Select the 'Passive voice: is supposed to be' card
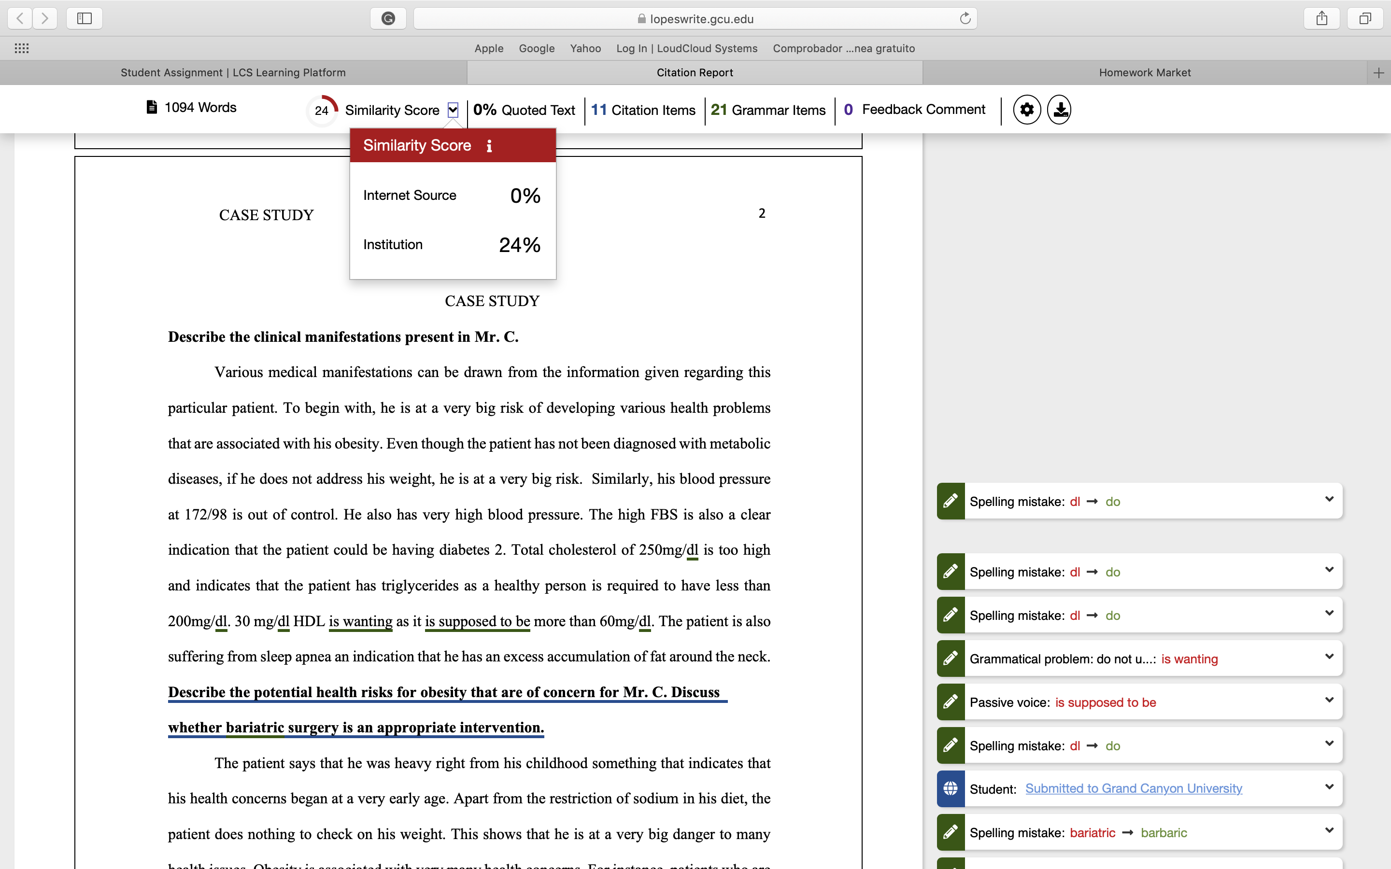Image resolution: width=1391 pixels, height=869 pixels. tap(1139, 702)
